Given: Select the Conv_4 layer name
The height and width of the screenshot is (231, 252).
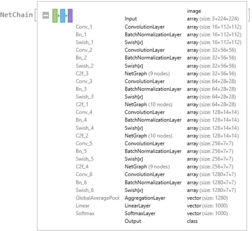Looking at the screenshot, I should click(x=84, y=112).
